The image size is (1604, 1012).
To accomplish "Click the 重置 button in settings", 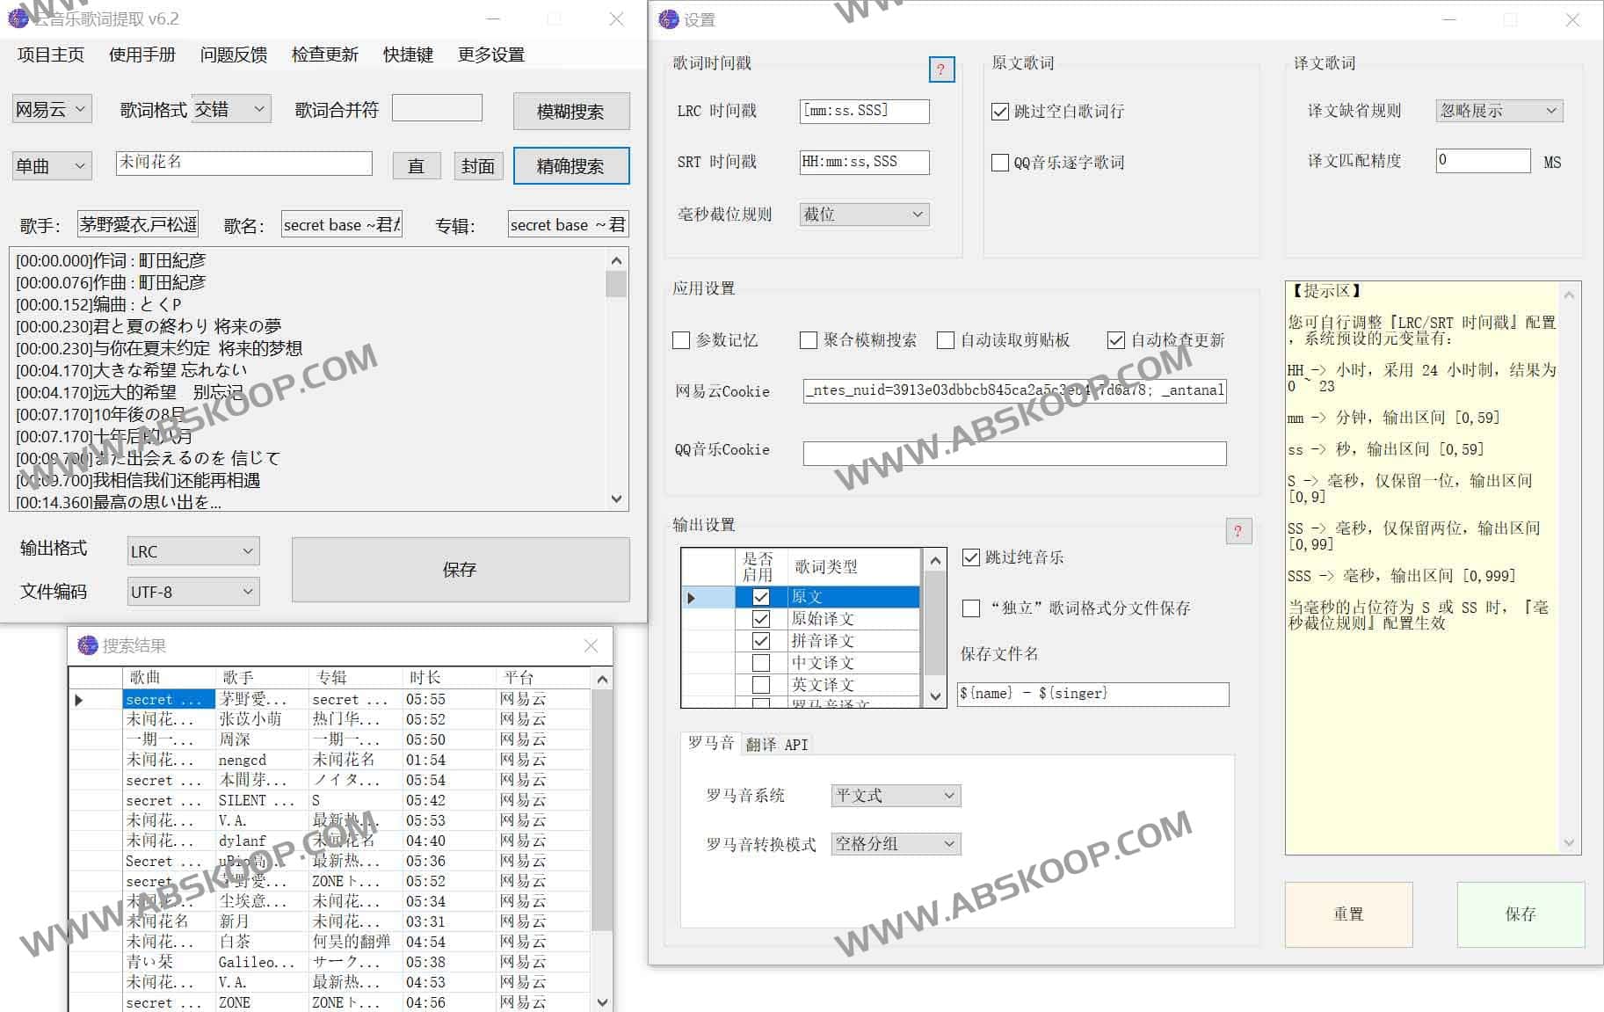I will [x=1348, y=914].
